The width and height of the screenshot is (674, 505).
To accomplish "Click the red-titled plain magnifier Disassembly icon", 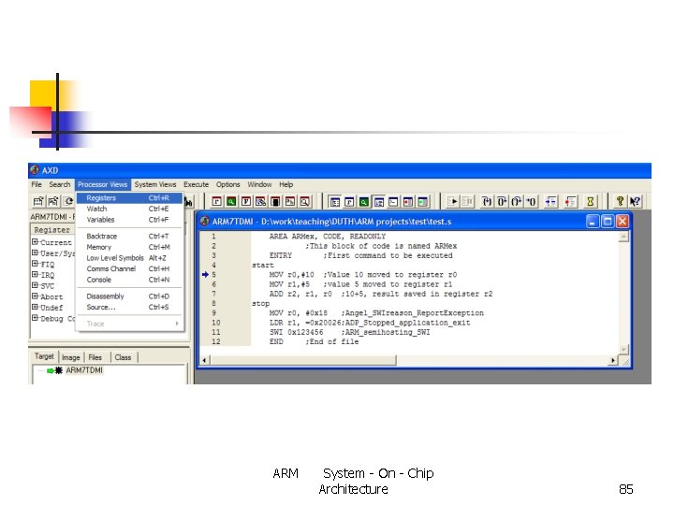I will 305,201.
